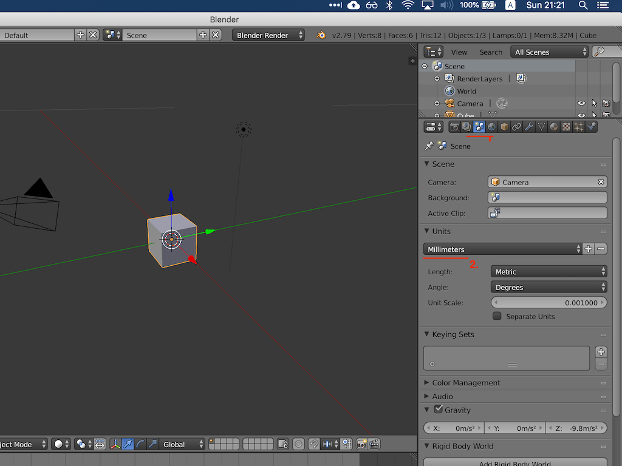The height and width of the screenshot is (466, 622).
Task: Click the OpenGL render image camera icon
Action: tap(361, 444)
